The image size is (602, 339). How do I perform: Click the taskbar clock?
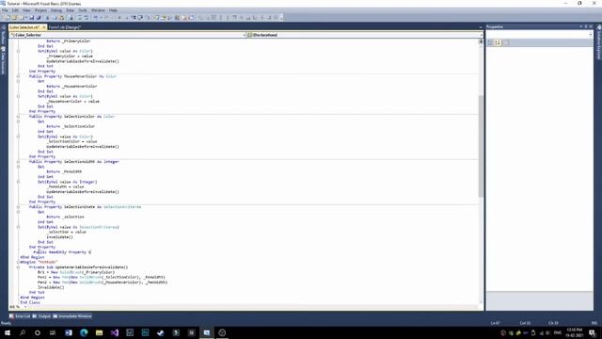pos(575,332)
